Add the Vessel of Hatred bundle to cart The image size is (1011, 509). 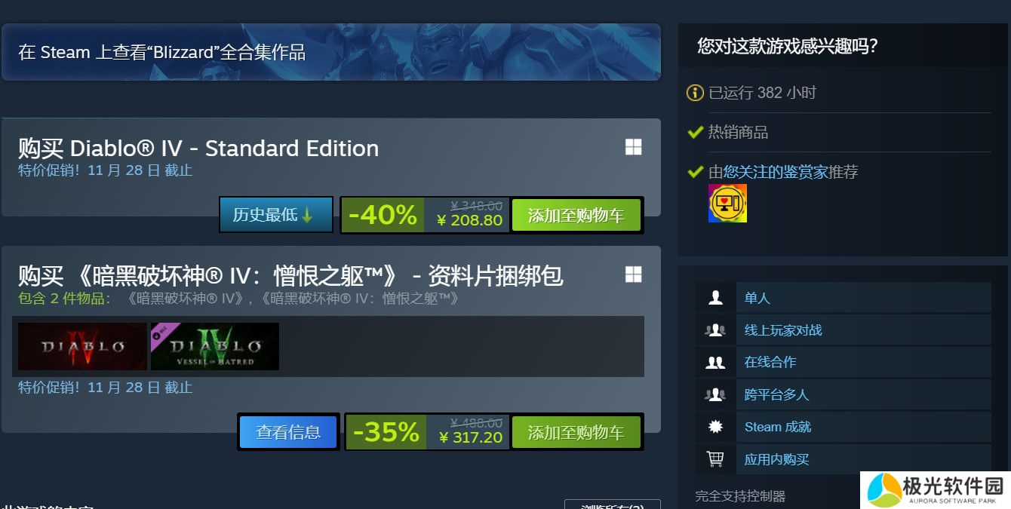point(576,432)
